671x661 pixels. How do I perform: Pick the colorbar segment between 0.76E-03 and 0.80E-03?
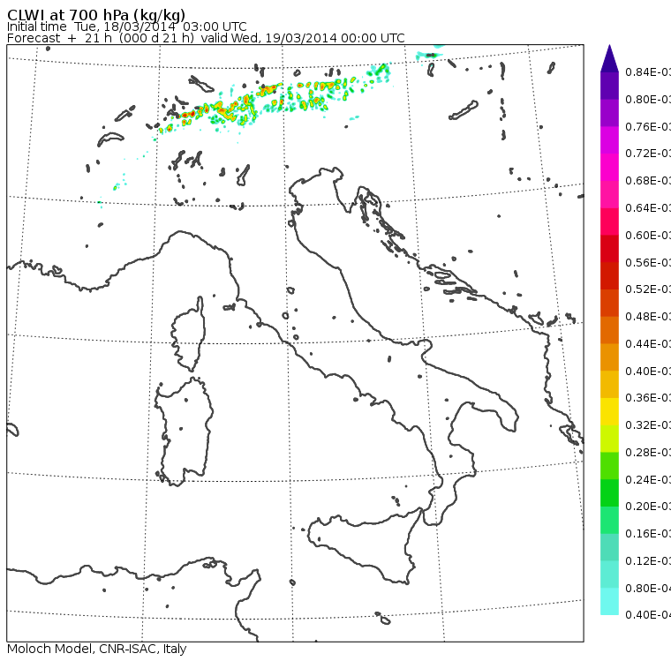click(609, 113)
